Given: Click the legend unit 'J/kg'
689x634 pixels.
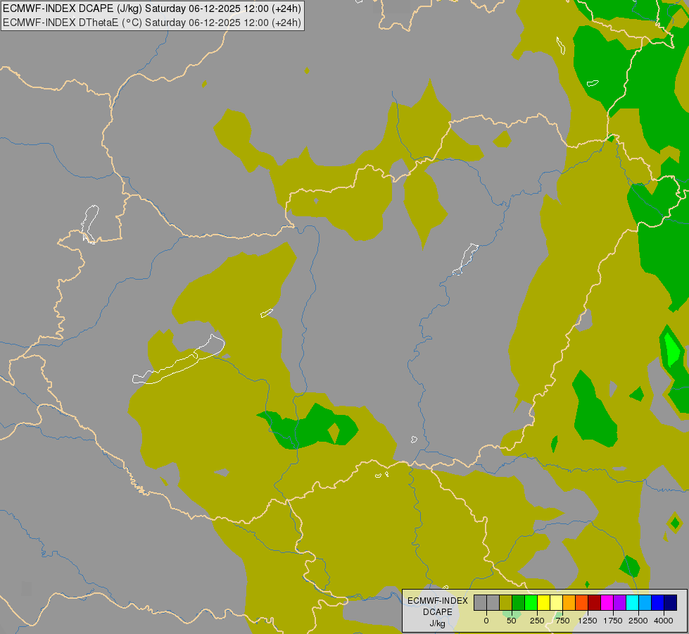Looking at the screenshot, I should [x=438, y=623].
